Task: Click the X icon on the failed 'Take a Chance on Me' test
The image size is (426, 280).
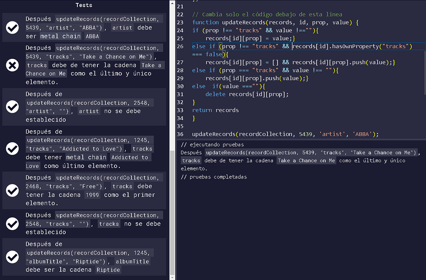Action: point(12,65)
